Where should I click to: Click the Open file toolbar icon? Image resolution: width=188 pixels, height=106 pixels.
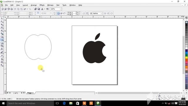point(6,9)
